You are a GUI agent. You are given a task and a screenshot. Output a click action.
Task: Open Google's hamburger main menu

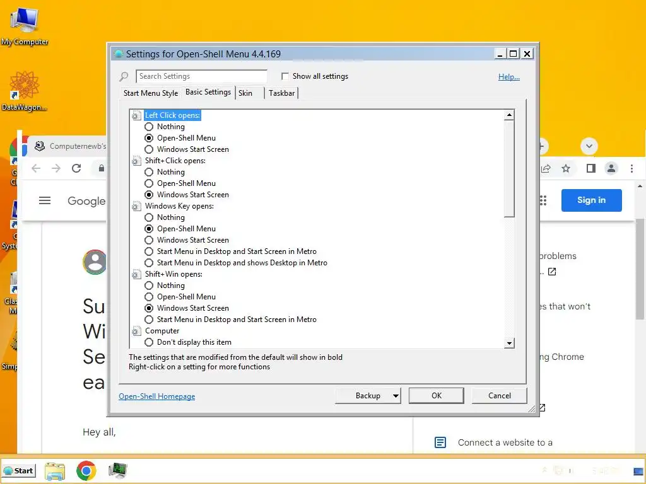(45, 200)
